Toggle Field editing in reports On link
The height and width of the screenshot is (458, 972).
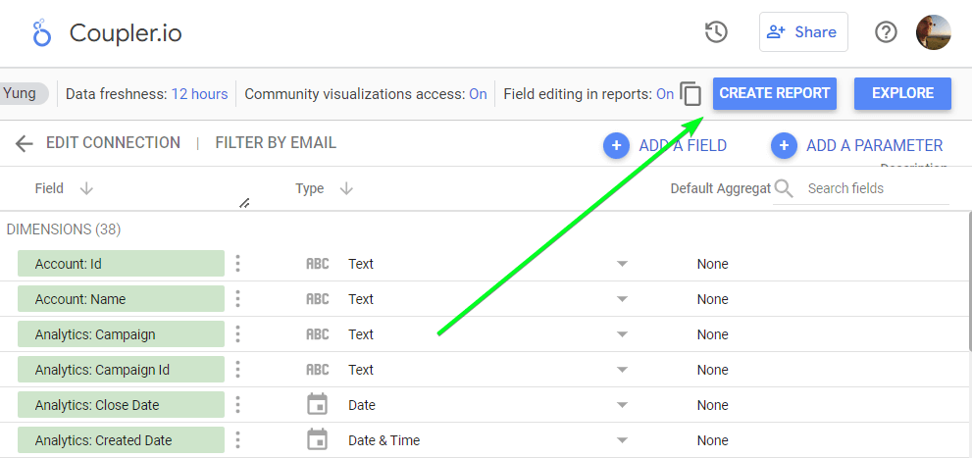[x=665, y=94]
